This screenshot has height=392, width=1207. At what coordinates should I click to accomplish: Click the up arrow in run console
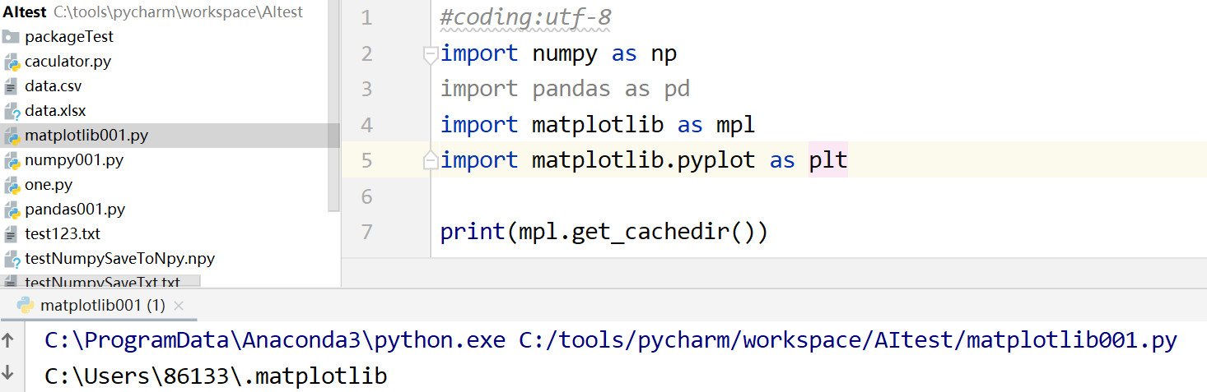(x=8, y=339)
